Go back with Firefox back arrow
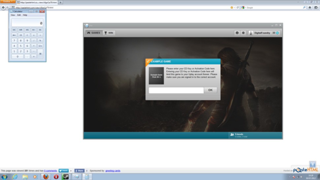The image size is (320, 180). pos(3,8)
